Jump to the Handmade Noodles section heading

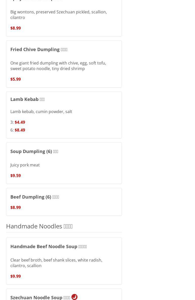[x=39, y=226]
